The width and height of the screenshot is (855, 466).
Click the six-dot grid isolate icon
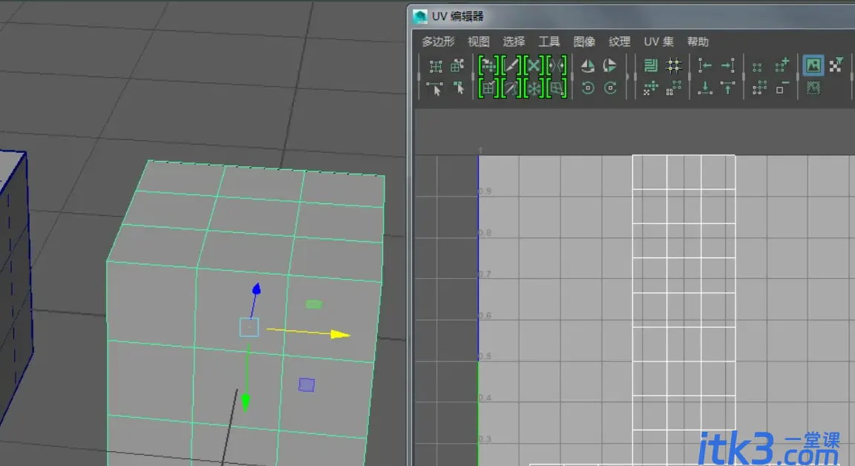(759, 88)
